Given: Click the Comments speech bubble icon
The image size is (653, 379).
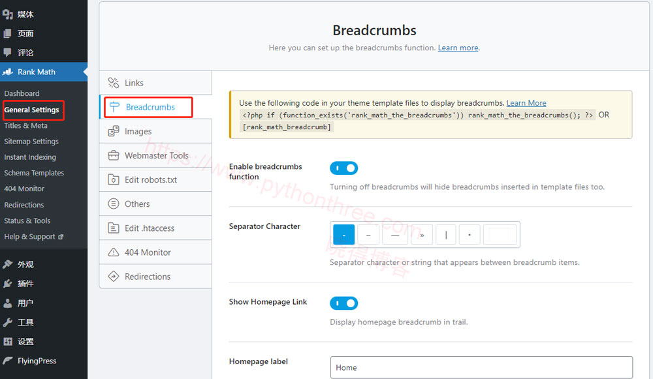Looking at the screenshot, I should [x=7, y=52].
